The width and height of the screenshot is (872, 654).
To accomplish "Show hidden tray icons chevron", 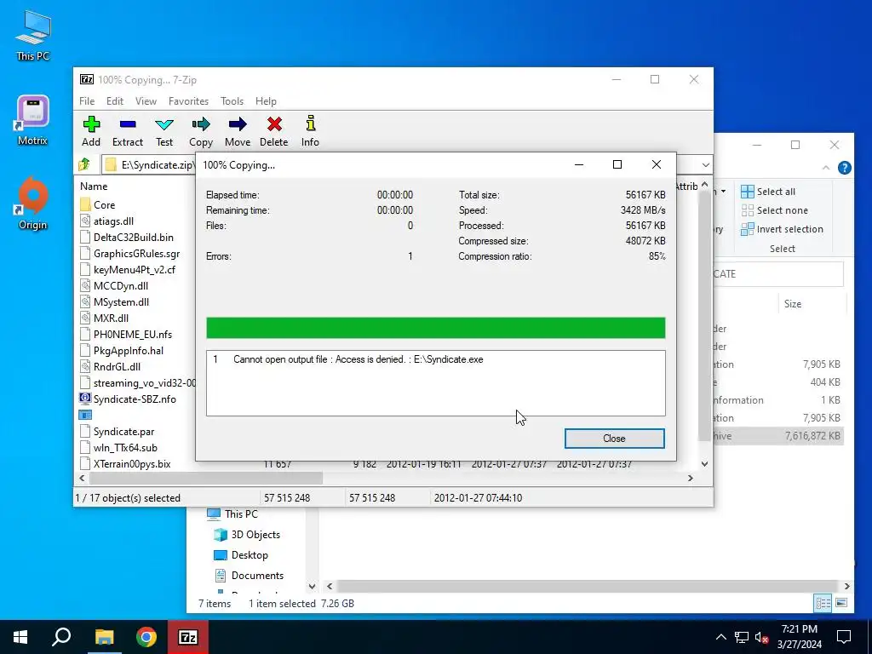I will click(x=720, y=637).
